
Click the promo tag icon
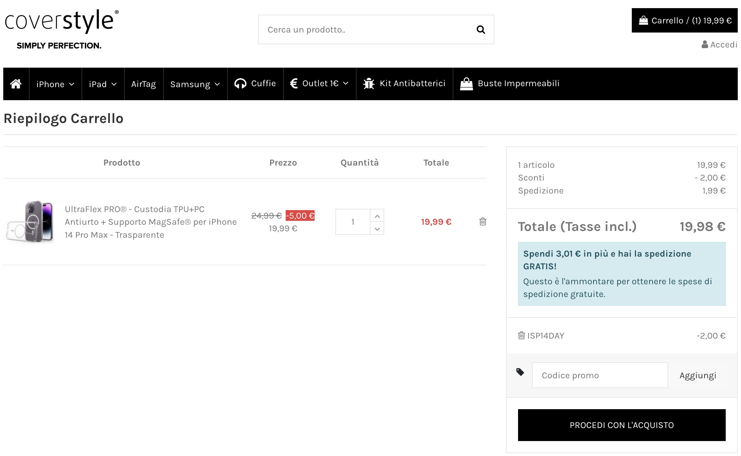point(520,372)
